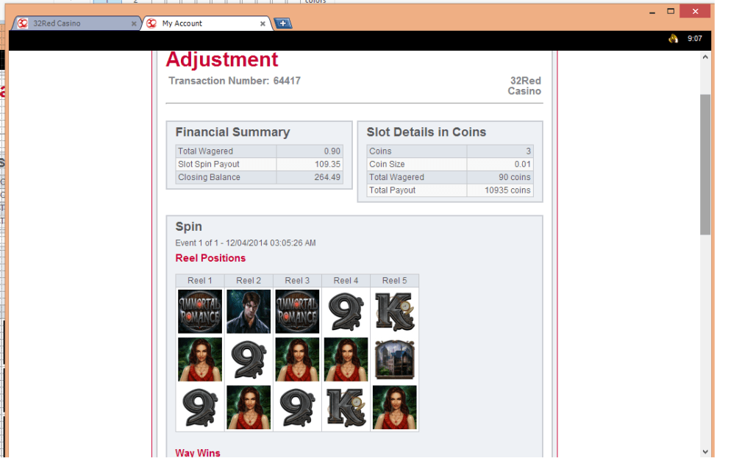Screen dimensions: 753x469
Task: Click the red-dress woman in Reel 3
Action: coord(297,359)
